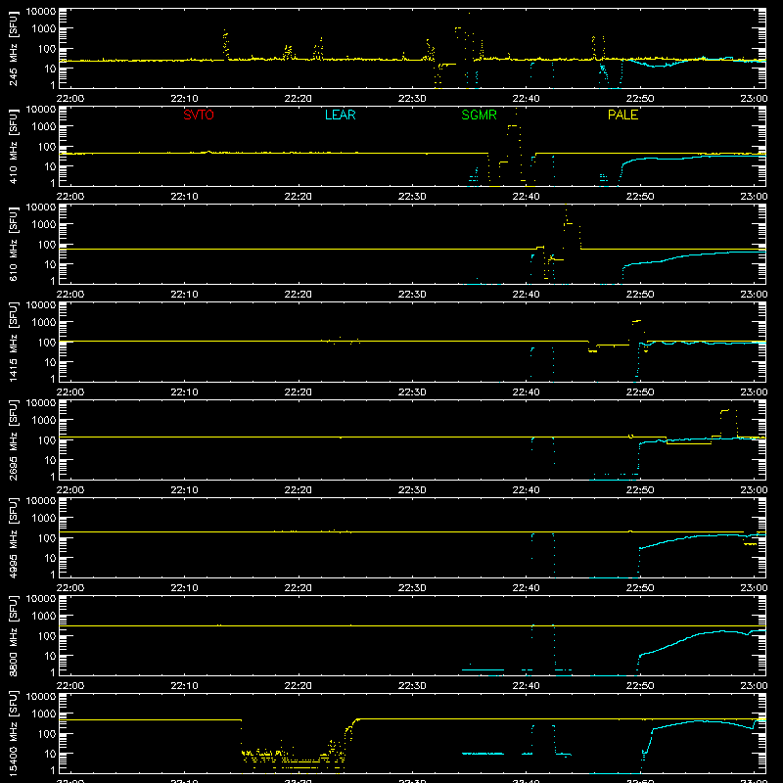The height and width of the screenshot is (783, 783).
Task: Select the '8800 MHz [SFU]' axis title
Action: click(14, 636)
